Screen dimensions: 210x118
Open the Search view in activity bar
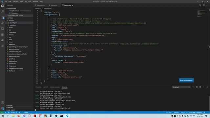pos(3,11)
